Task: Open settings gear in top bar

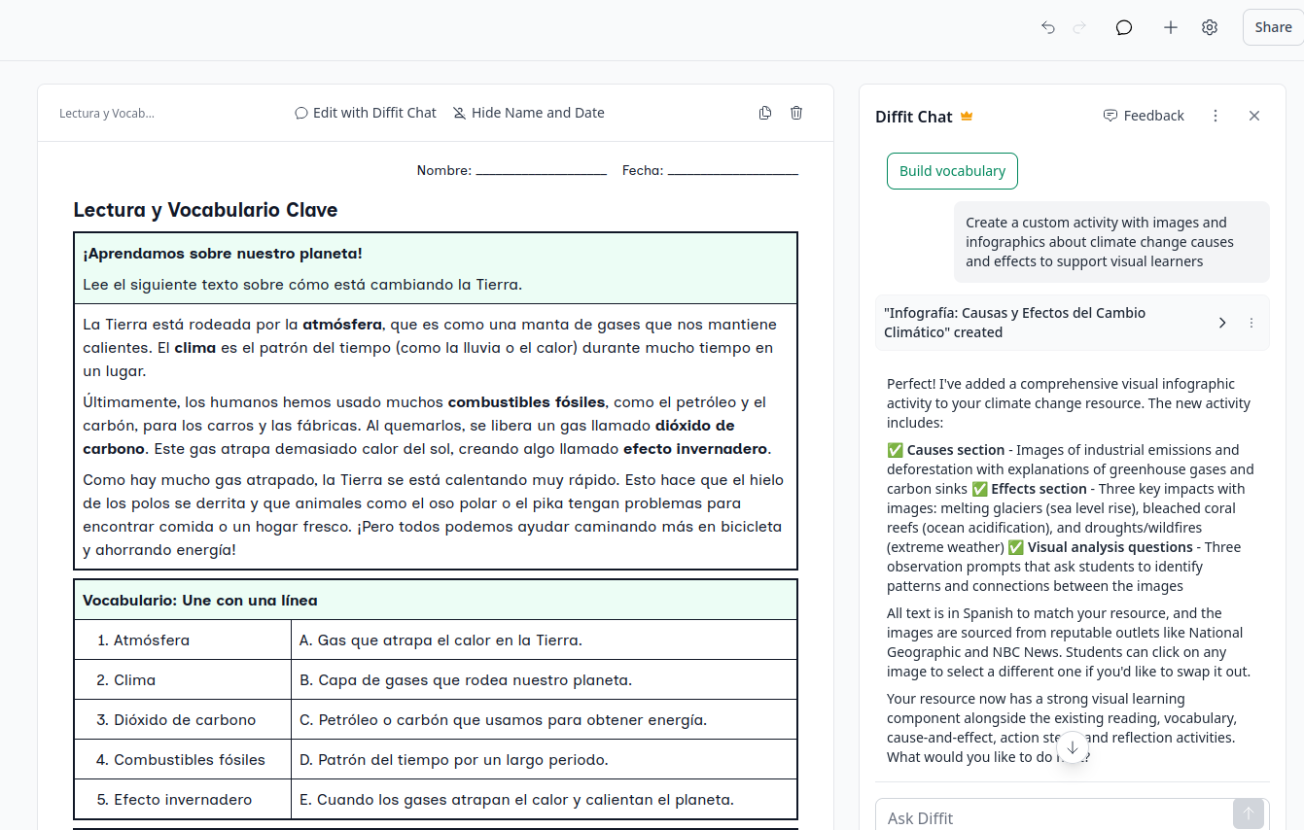Action: click(1210, 27)
